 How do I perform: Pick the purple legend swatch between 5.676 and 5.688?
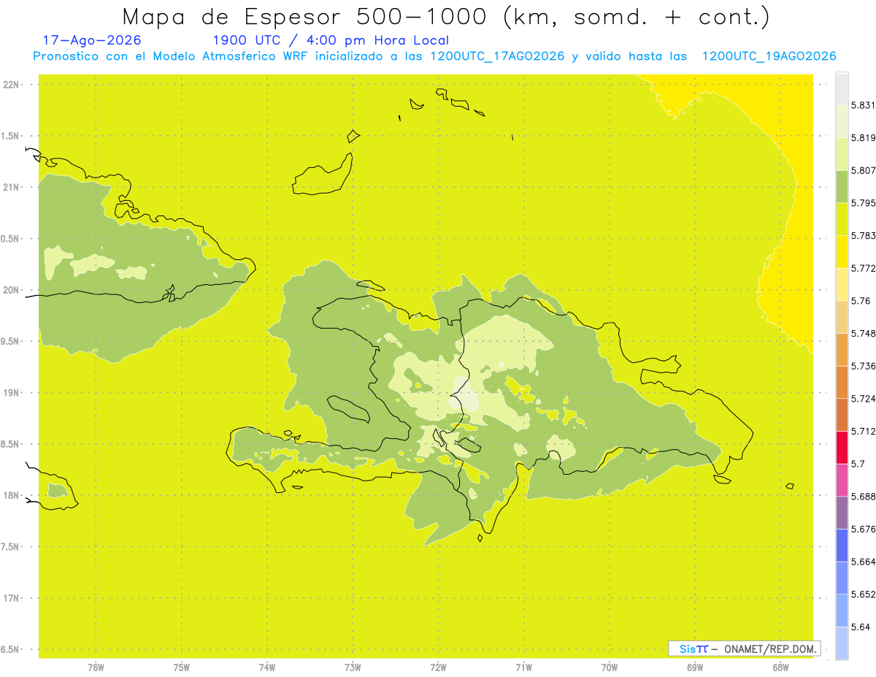tap(842, 513)
